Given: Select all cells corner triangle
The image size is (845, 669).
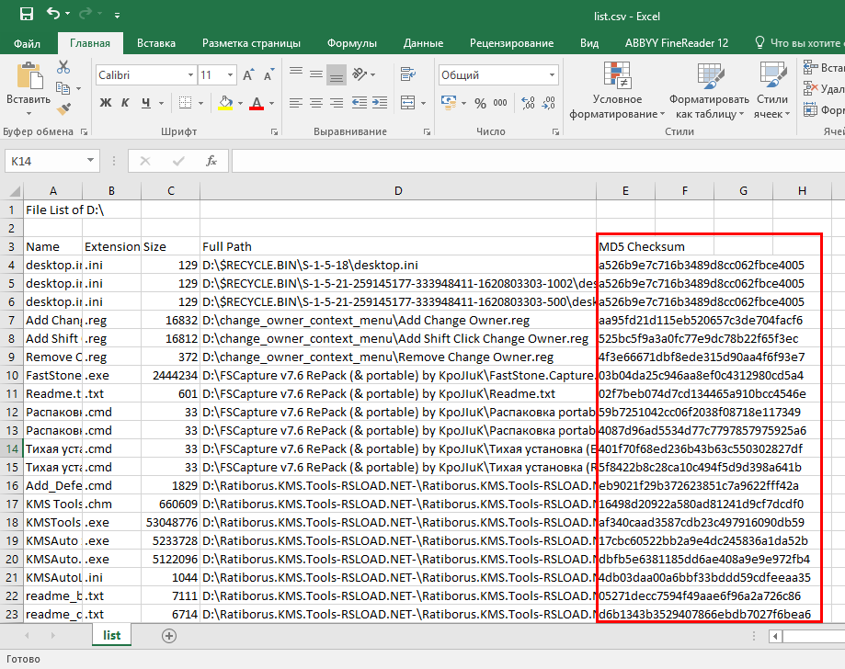Looking at the screenshot, I should click(14, 191).
